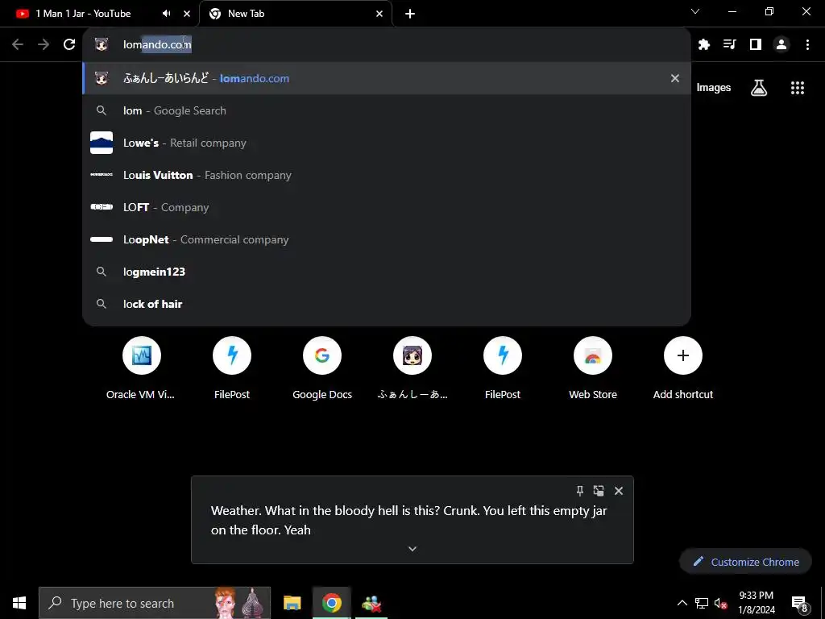This screenshot has width=825, height=619.
Task: Close the New Tab tab
Action: (x=379, y=14)
